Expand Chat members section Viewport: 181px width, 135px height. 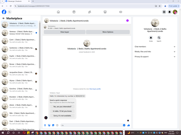155,46
